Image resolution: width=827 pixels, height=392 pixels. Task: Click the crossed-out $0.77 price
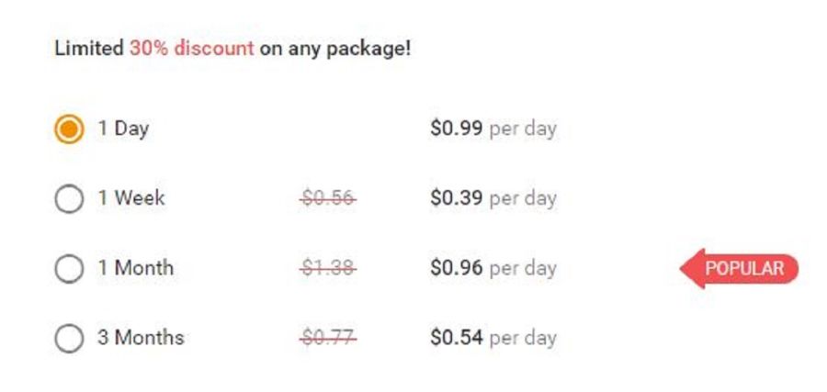point(328,338)
